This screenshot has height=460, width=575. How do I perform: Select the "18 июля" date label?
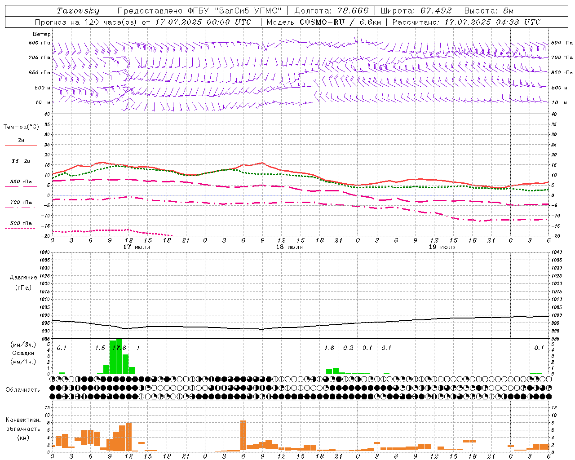point(289,247)
